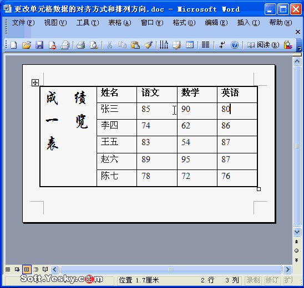The image size is (304, 288).
Task: Click the vertical scrollbar up arrow
Action: click(297, 61)
